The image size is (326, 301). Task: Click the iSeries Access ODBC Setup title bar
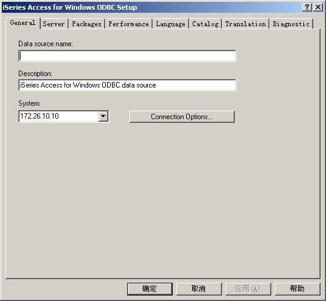(x=152, y=7)
